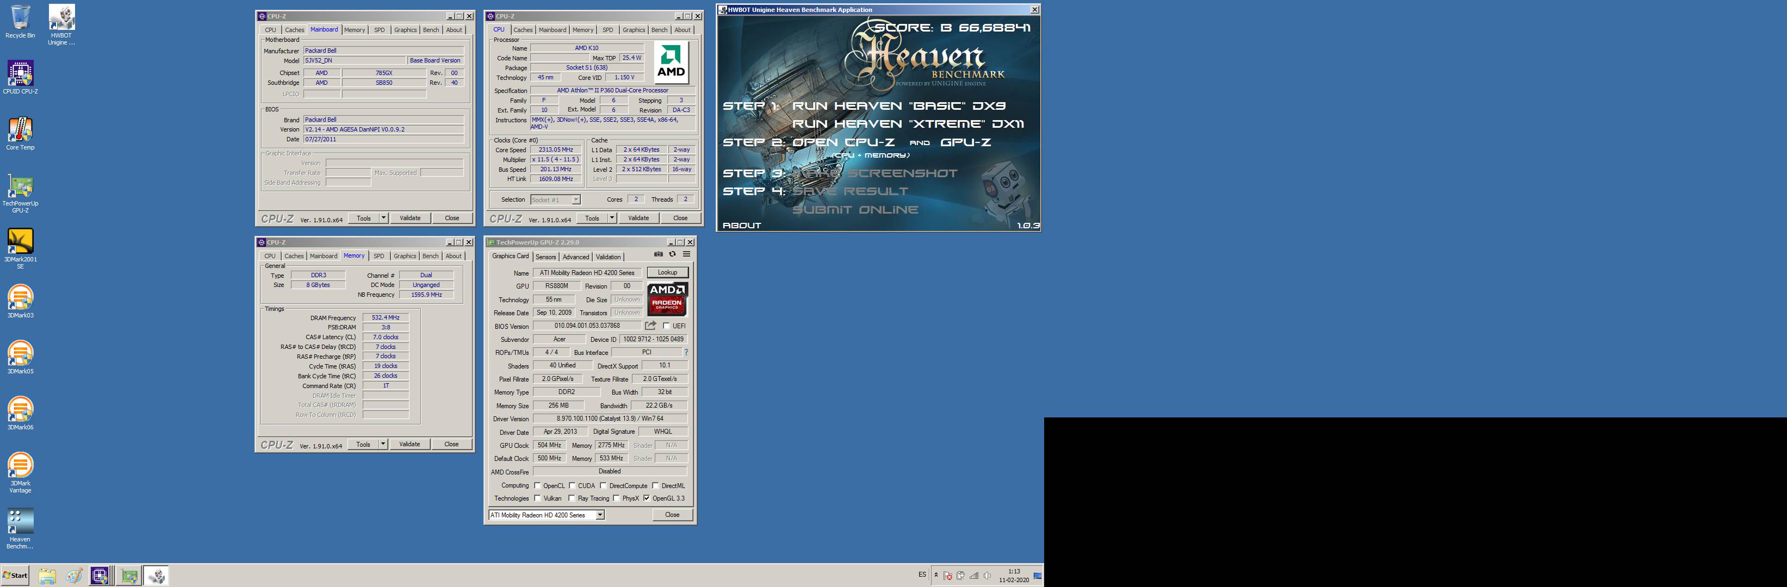Screen dimensions: 1787x587
Task: Open the Paint icon on the taskbar
Action: [73, 576]
